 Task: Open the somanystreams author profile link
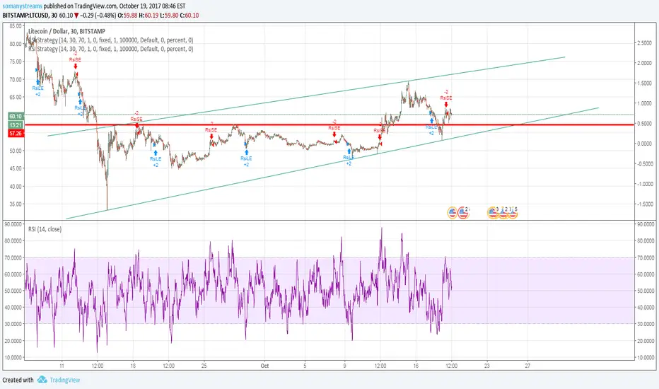click(x=22, y=6)
